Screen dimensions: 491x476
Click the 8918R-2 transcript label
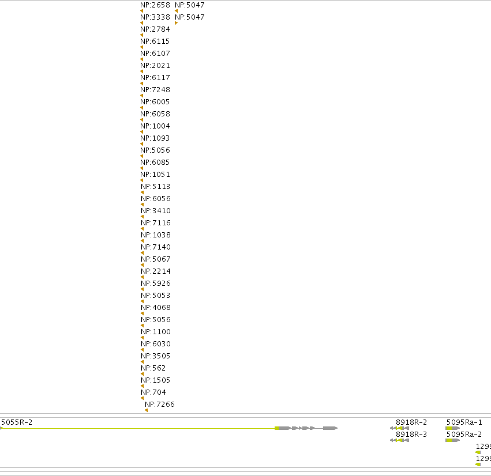[x=411, y=422]
